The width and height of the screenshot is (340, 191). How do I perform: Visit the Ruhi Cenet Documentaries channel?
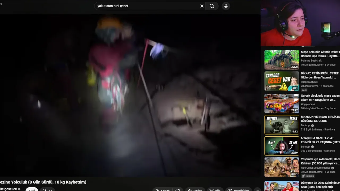click(316, 168)
